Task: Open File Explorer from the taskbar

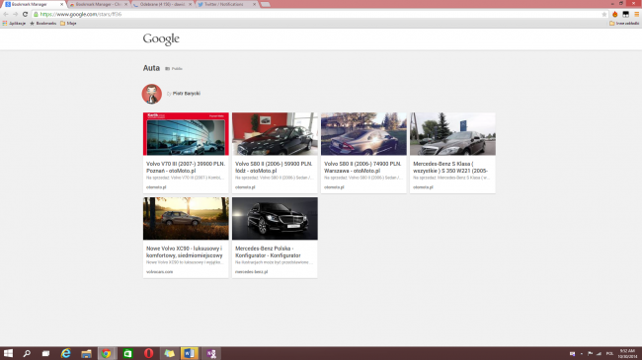Action: click(86, 353)
